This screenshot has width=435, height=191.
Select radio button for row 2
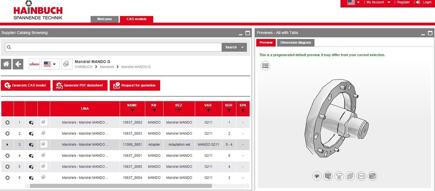(x=8, y=133)
